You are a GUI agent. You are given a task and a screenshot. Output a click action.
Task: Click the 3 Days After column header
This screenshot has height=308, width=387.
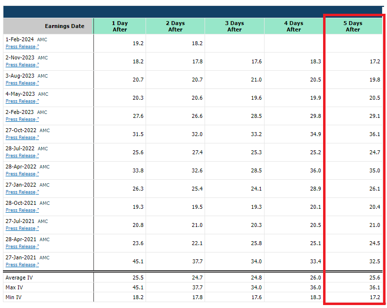(235, 26)
